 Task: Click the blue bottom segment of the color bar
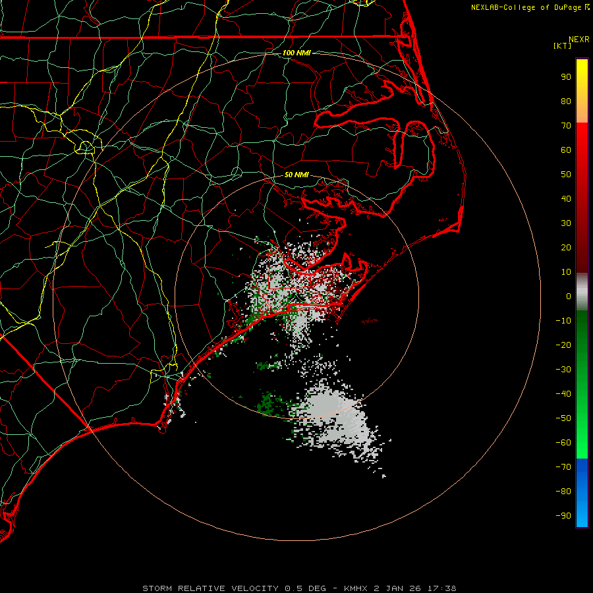click(x=582, y=493)
